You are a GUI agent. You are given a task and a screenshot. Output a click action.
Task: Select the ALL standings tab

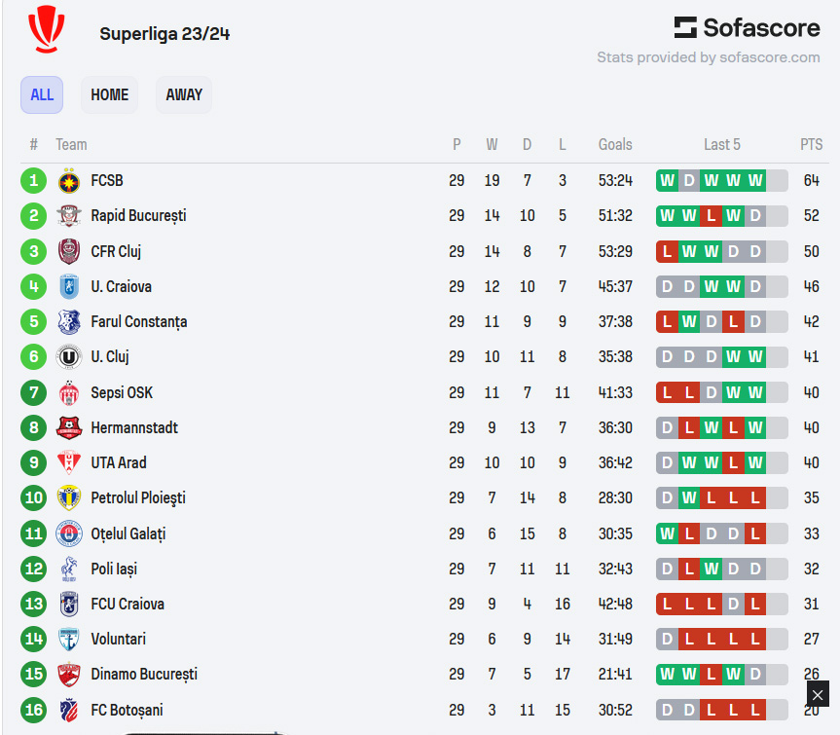[x=42, y=94]
